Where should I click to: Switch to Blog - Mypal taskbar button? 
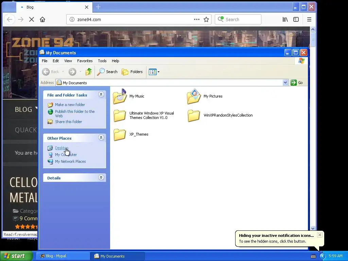pos(63,256)
